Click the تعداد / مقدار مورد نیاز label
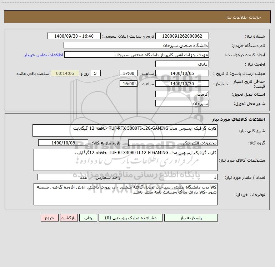The image size is (275, 267). click(245, 178)
